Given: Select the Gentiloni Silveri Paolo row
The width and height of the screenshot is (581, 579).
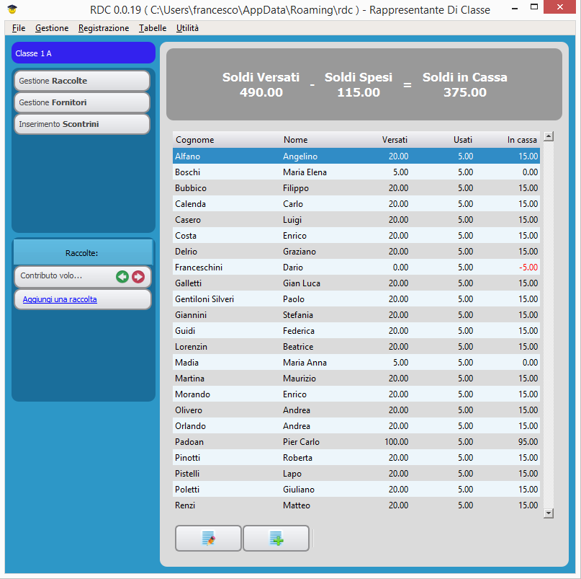Looking at the screenshot, I should [x=356, y=299].
